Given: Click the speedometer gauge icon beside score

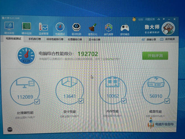Looking at the screenshot, I should (26, 56).
